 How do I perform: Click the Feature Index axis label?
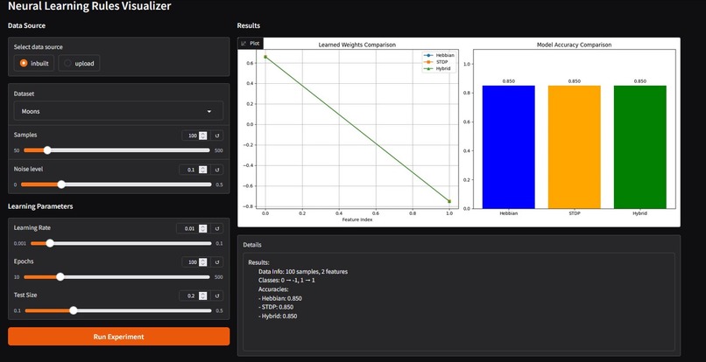[x=357, y=219]
